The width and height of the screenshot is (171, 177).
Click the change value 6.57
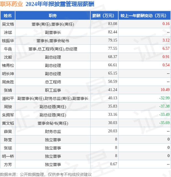[166, 48]
